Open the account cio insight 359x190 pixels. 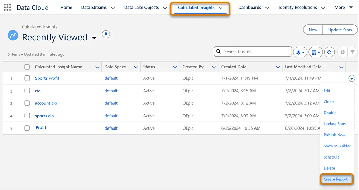coord(46,103)
